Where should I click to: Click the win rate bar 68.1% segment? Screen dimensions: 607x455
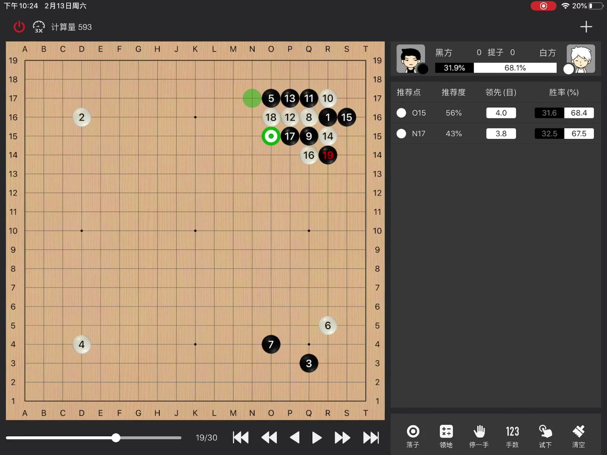[x=515, y=68]
